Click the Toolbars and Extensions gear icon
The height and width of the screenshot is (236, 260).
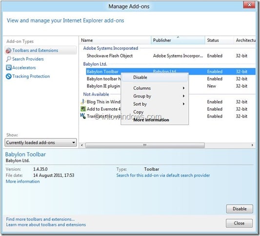pos(8,50)
